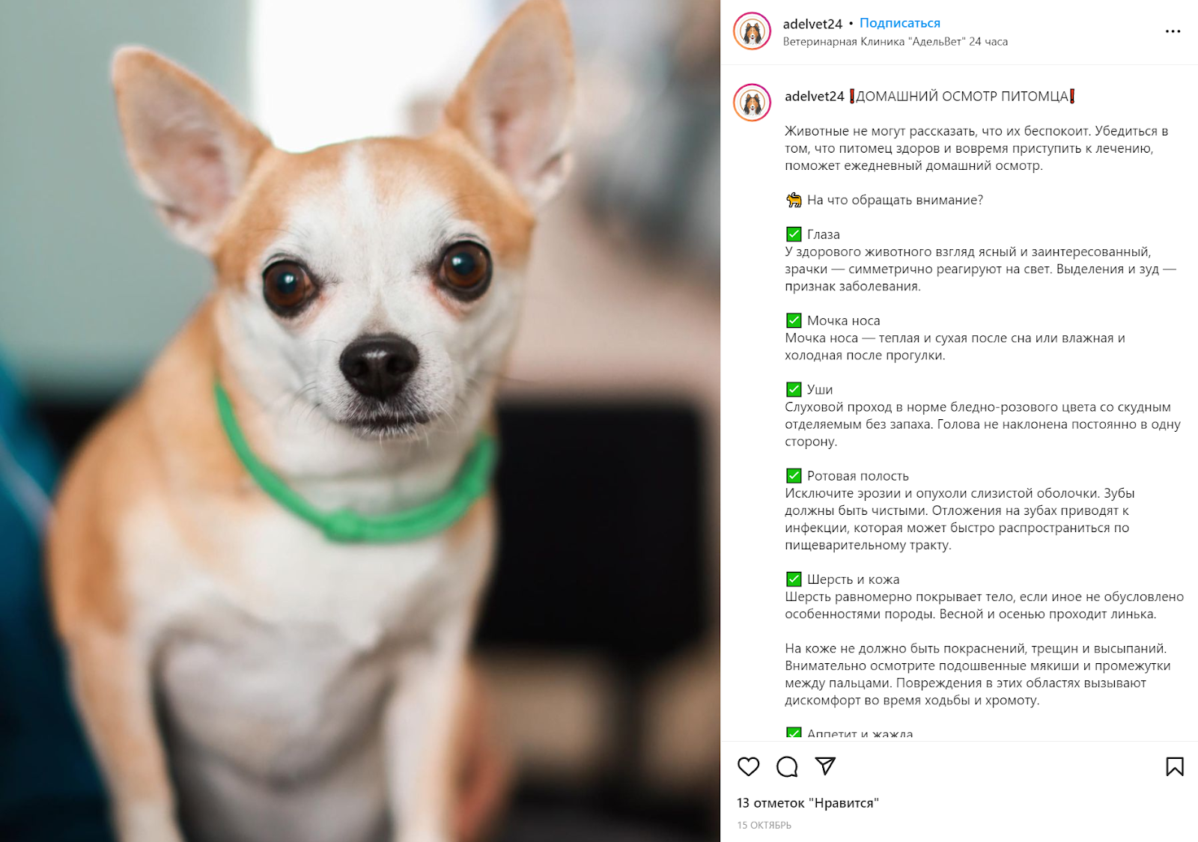
Task: Click the '15 ОКТЯБРЬ' post date
Action: [x=764, y=825]
